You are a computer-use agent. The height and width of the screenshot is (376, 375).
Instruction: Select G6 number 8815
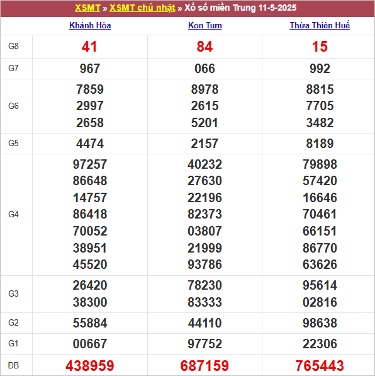pyautogui.click(x=320, y=89)
